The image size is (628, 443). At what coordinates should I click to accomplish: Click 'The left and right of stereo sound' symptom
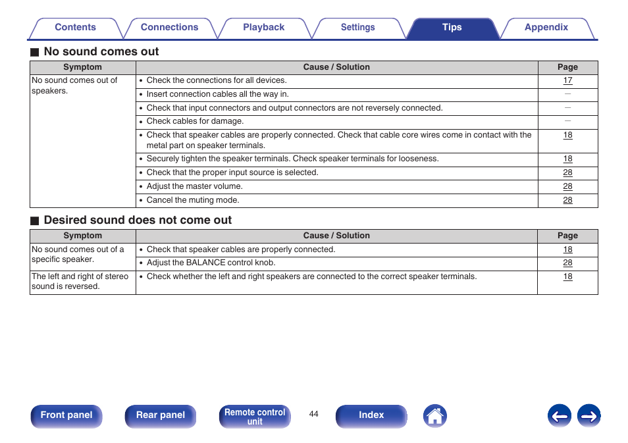coord(80,281)
